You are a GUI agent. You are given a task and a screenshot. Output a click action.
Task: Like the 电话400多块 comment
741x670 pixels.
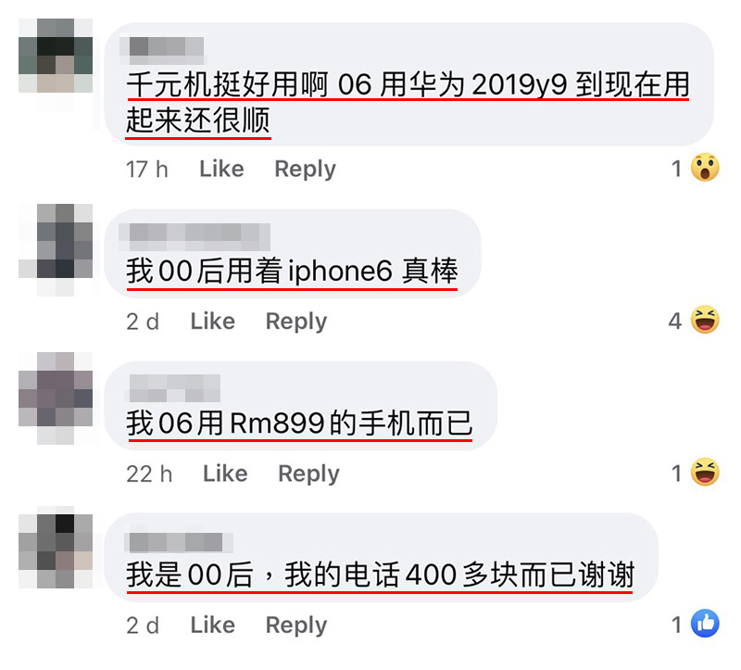tap(213, 626)
